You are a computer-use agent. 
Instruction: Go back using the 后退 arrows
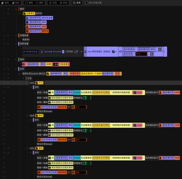pos(50,3)
